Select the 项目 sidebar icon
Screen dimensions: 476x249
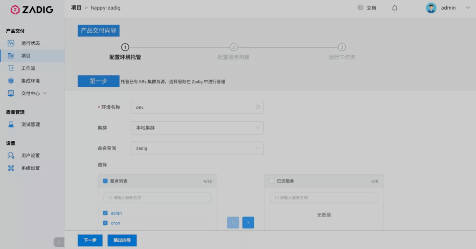point(11,56)
